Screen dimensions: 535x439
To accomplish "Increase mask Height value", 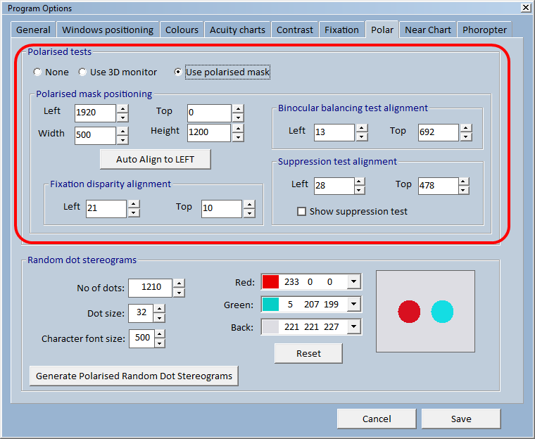I will [x=238, y=129].
